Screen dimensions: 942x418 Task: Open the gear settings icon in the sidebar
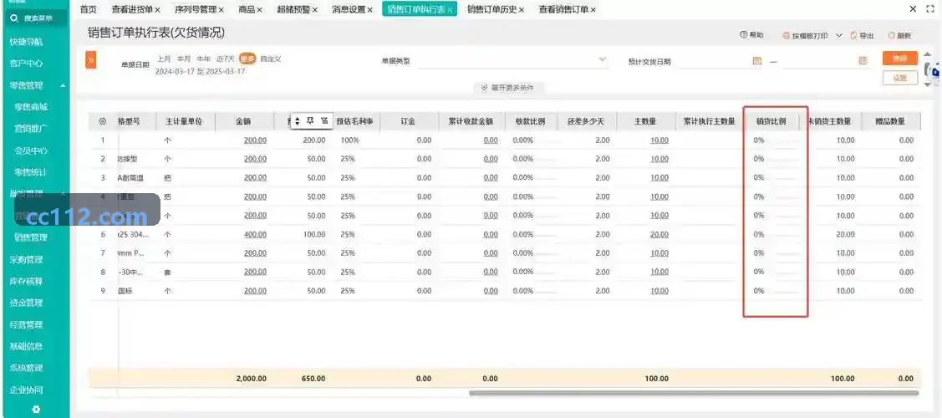pos(36,409)
